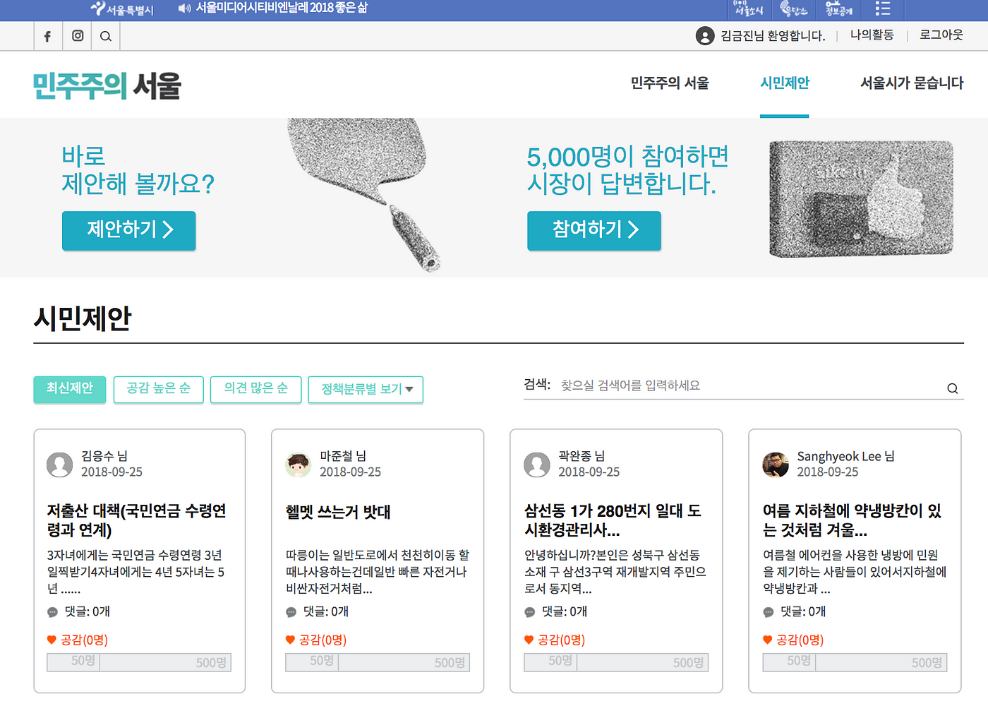Click the heart icon on 헬멧 쓰는거 card
The height and width of the screenshot is (706, 988).
[290, 640]
